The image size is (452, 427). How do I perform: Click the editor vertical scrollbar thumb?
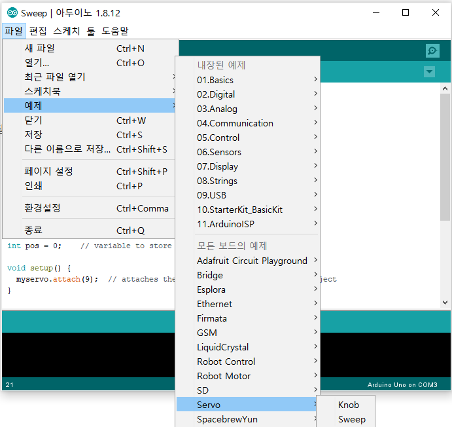tap(445, 157)
